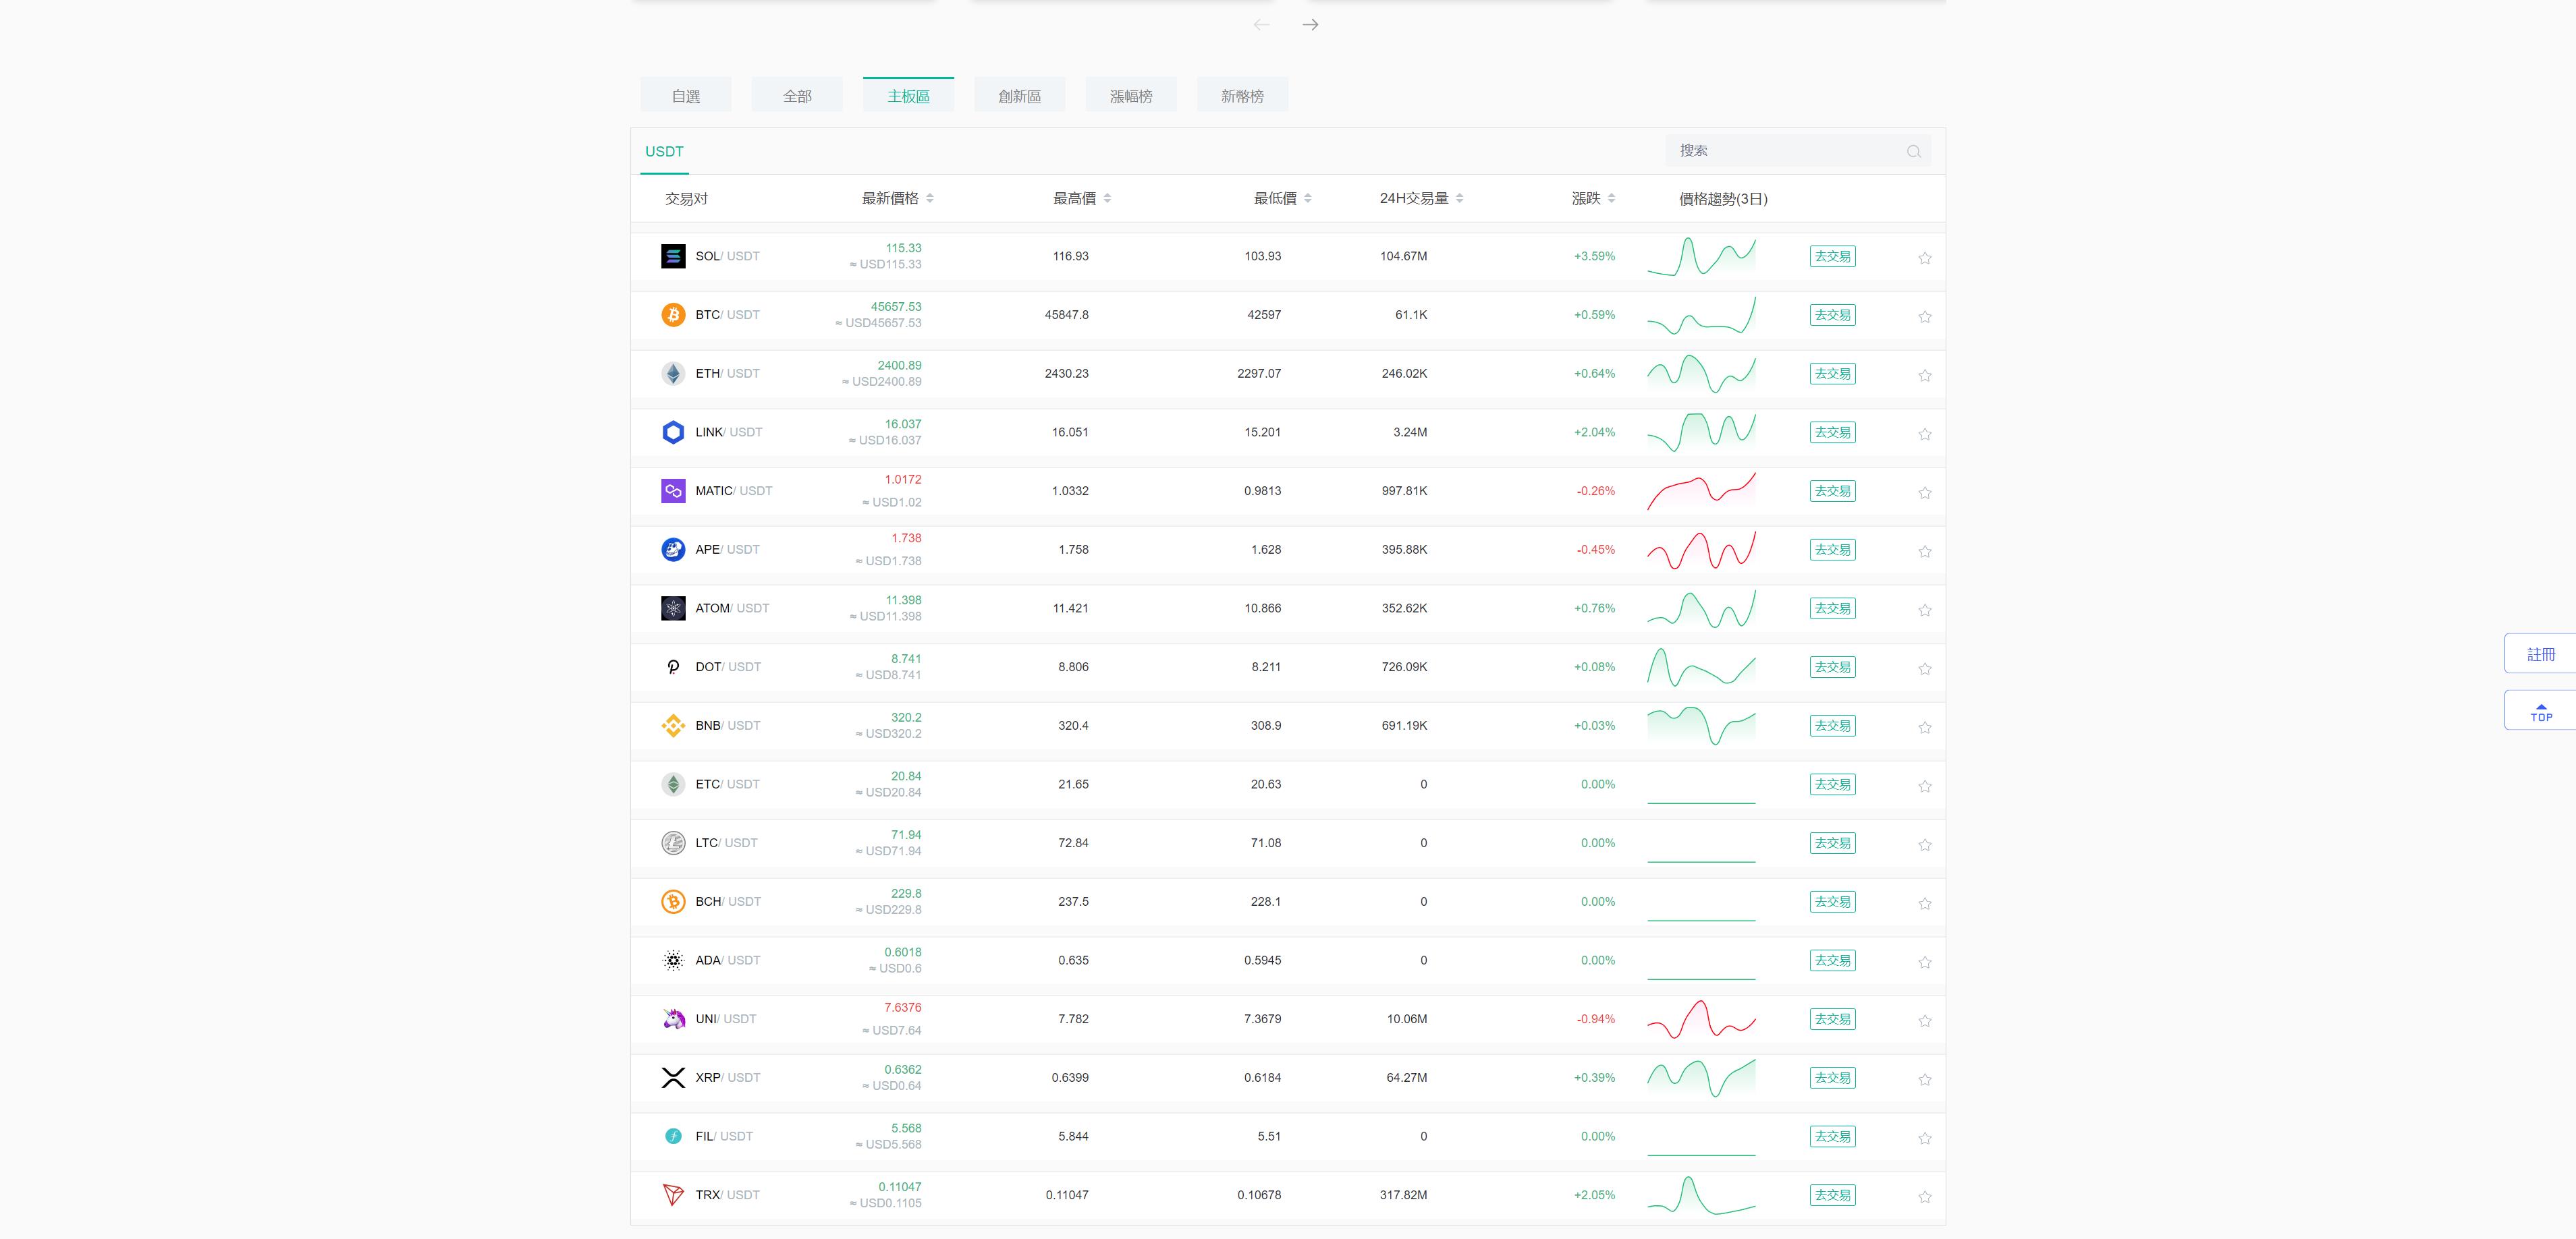2576x1239 pixels.
Task: Click the BTC coin icon
Action: 673,315
